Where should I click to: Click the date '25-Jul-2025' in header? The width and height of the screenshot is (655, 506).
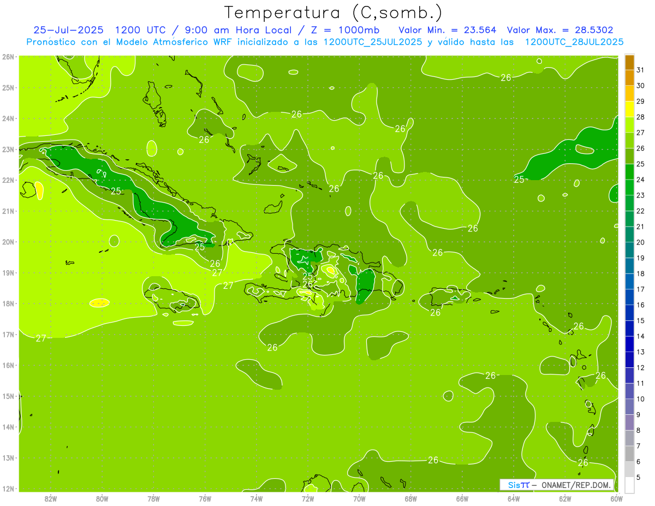pyautogui.click(x=68, y=29)
